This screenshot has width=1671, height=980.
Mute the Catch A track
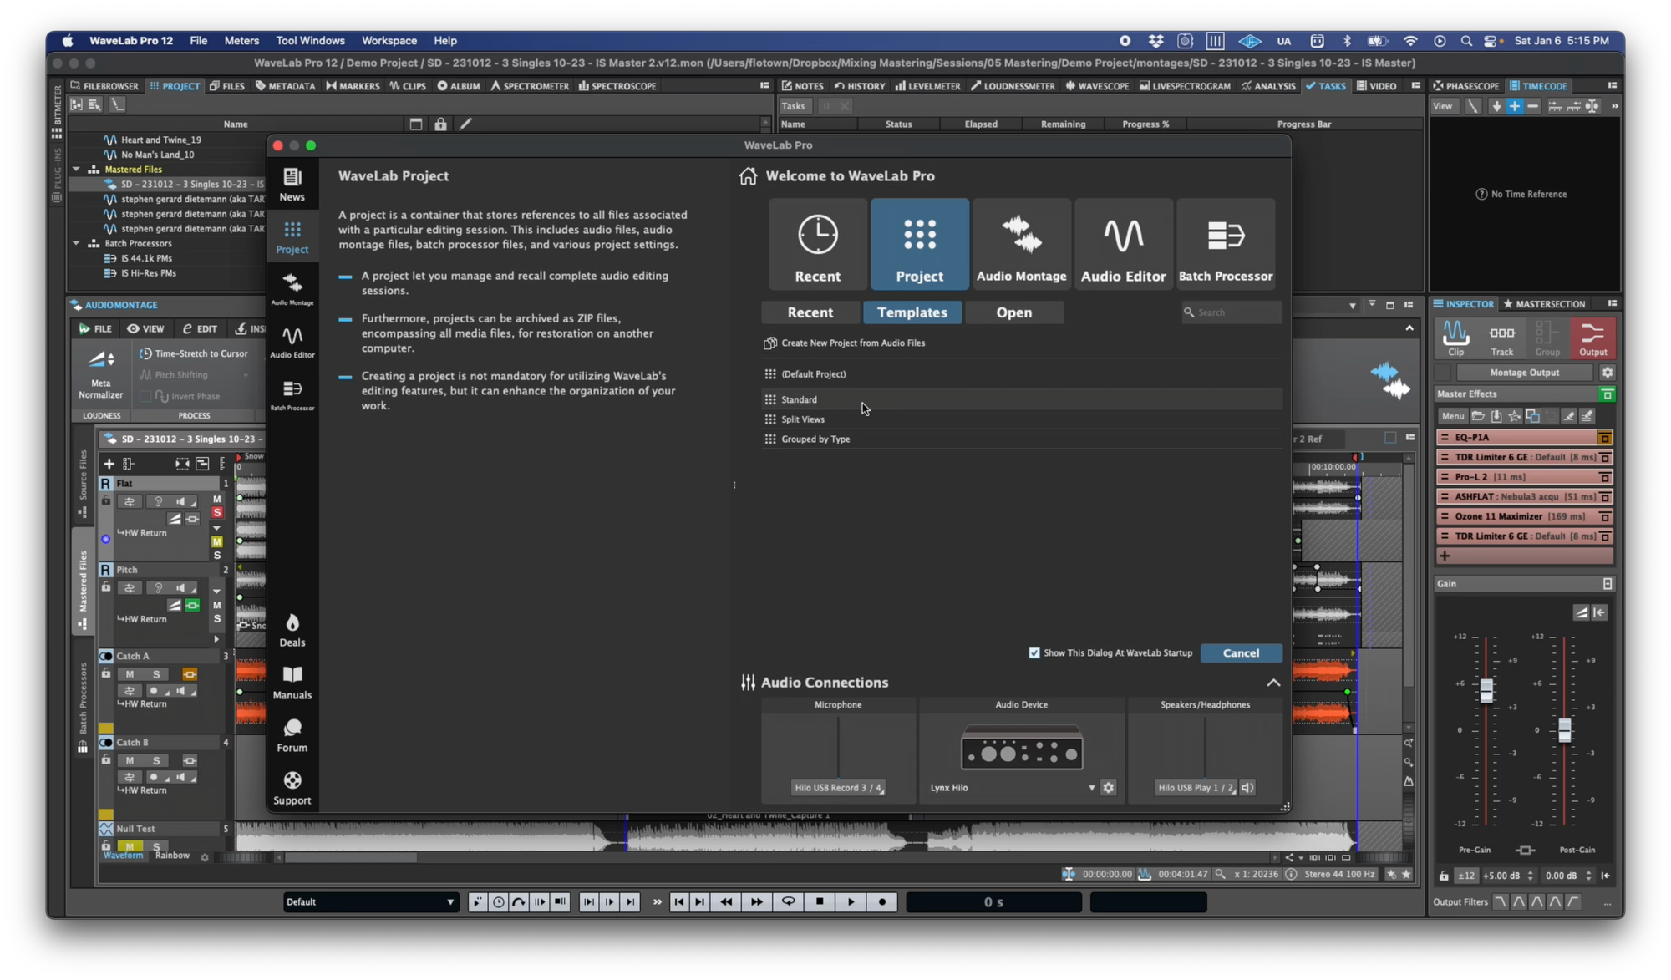pos(130,673)
